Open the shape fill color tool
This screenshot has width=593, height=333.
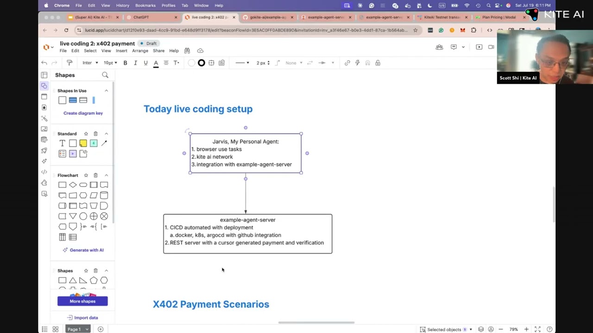[191, 62]
